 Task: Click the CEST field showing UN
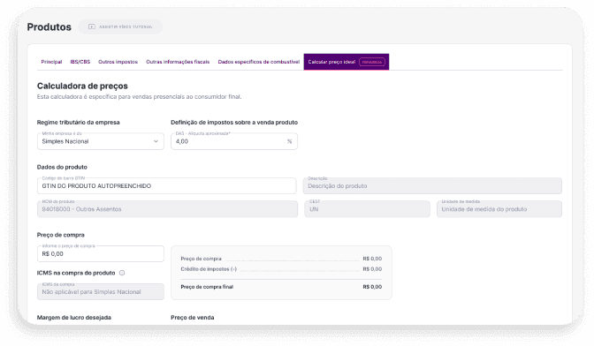click(x=367, y=208)
